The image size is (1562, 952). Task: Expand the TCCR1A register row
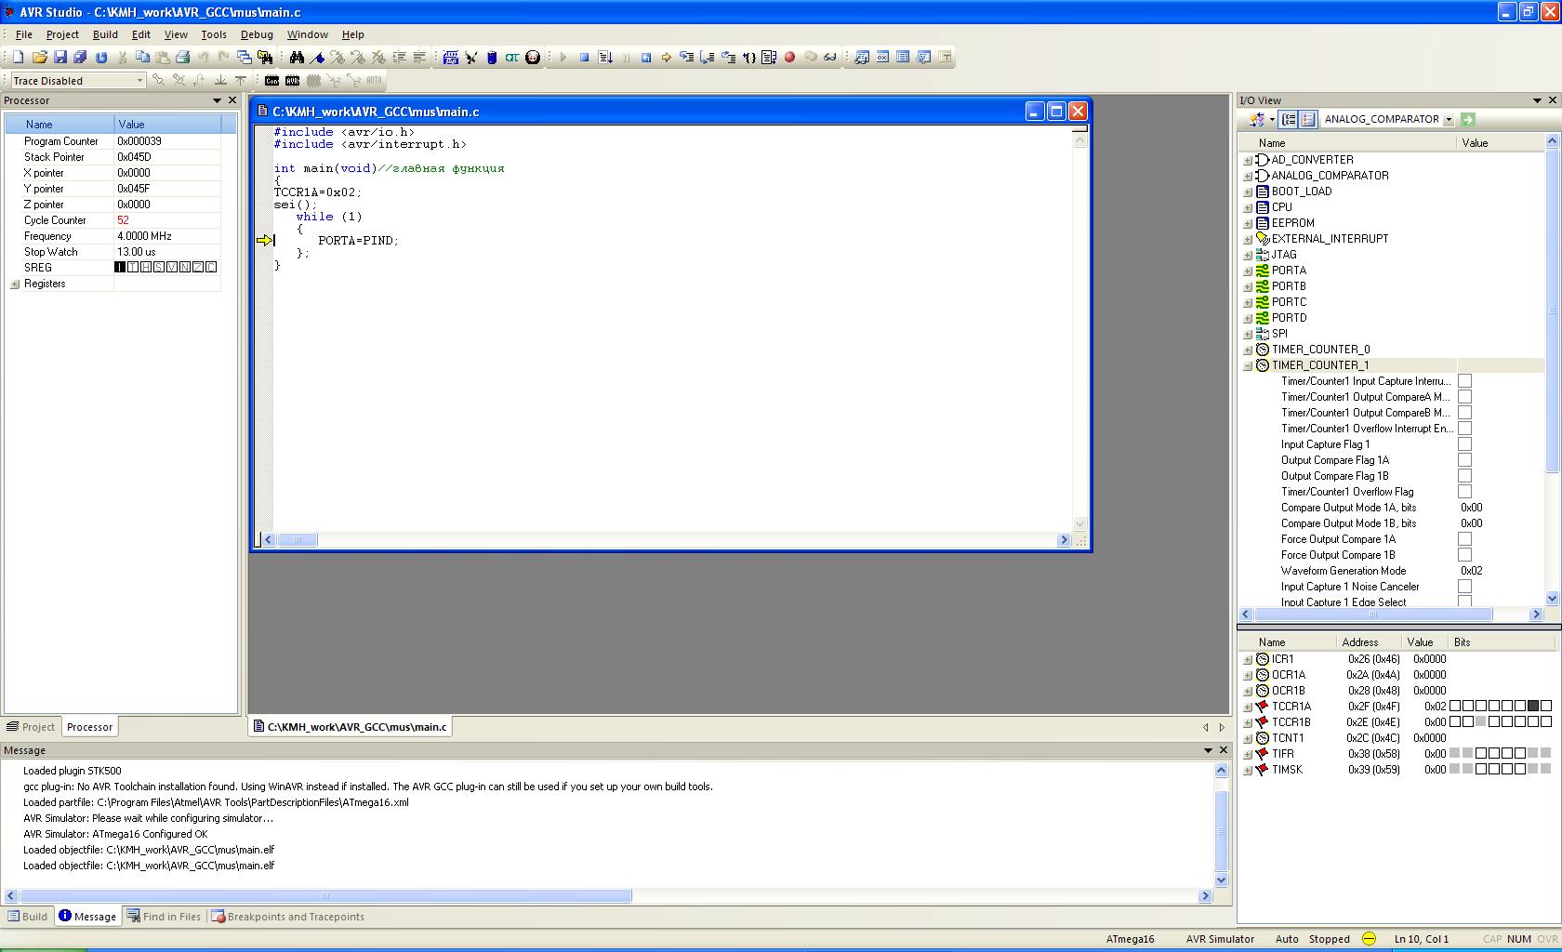(1248, 707)
